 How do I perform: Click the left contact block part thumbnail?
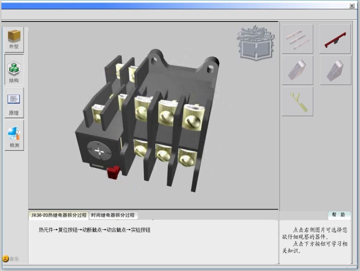(x=298, y=71)
